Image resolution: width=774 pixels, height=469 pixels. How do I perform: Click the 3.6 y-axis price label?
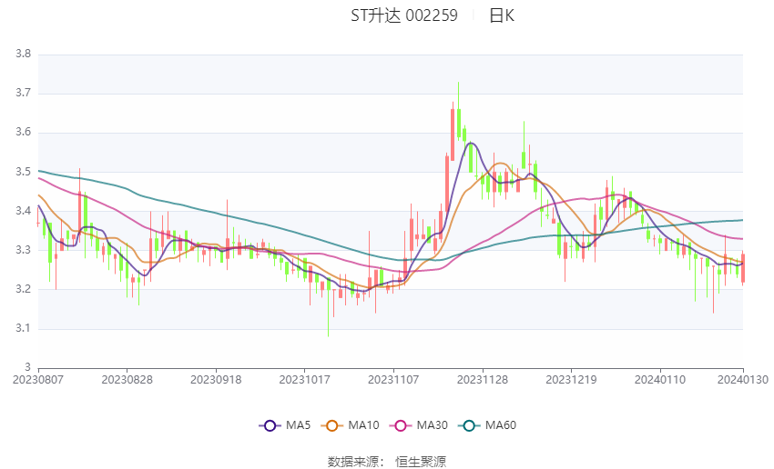click(23, 133)
